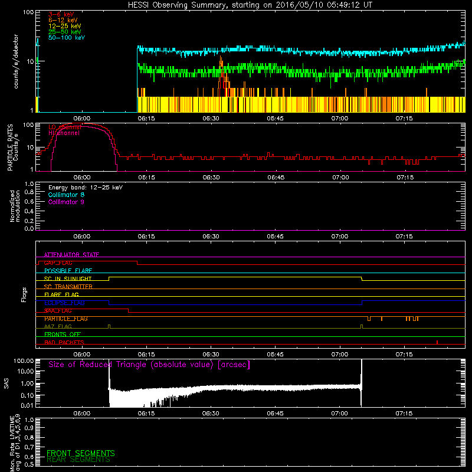
Task: Click the 06:30 tick label under counts plot
Action: click(x=211, y=119)
